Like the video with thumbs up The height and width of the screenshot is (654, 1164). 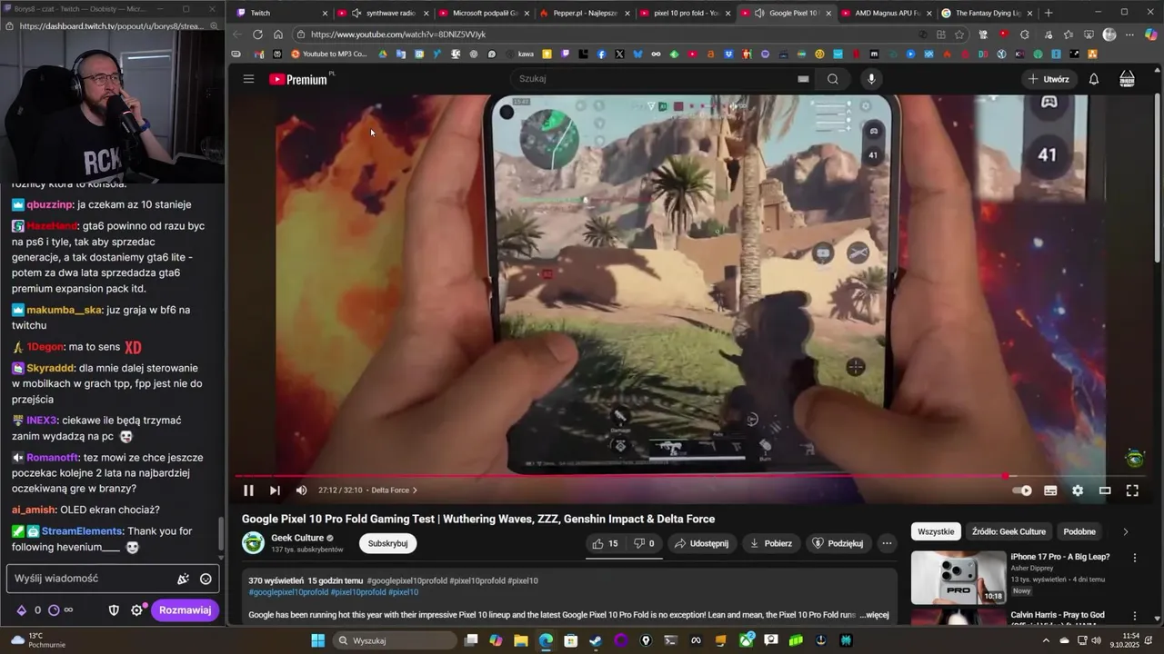pos(605,543)
